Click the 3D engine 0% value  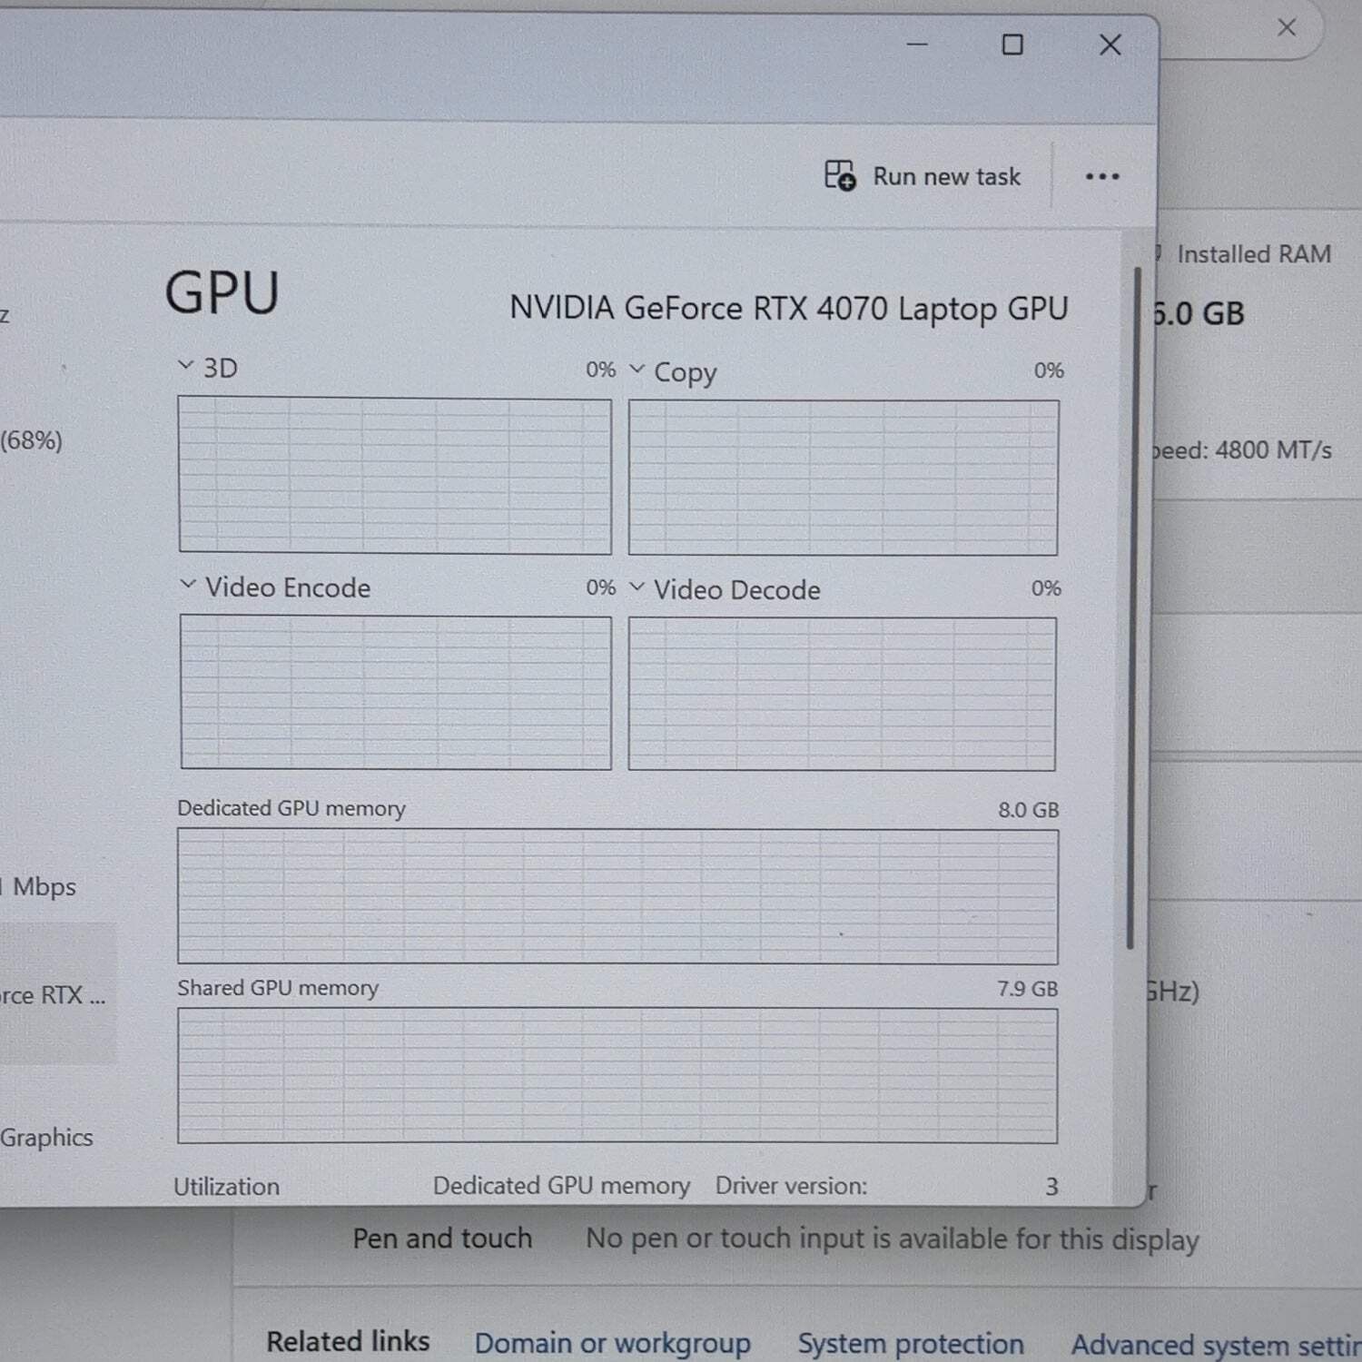pos(600,370)
